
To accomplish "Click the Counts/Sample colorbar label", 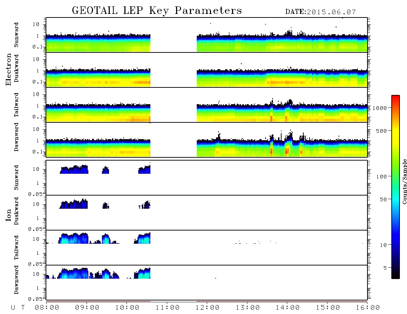I will click(404, 181).
